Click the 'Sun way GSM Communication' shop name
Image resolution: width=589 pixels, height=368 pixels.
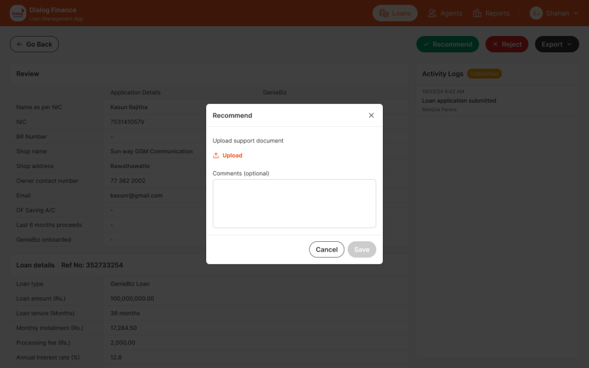click(151, 151)
